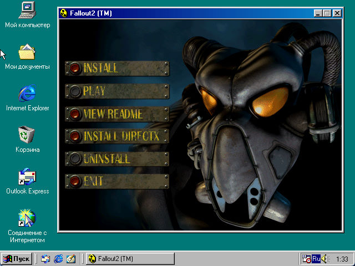Close the Fallout2 (TM) window

point(337,13)
